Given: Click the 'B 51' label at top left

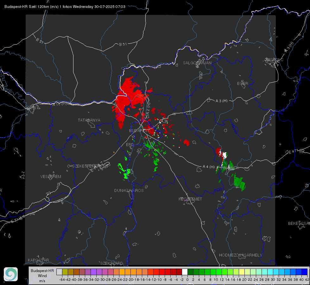Looking at the screenshot, I should point(40,41).
